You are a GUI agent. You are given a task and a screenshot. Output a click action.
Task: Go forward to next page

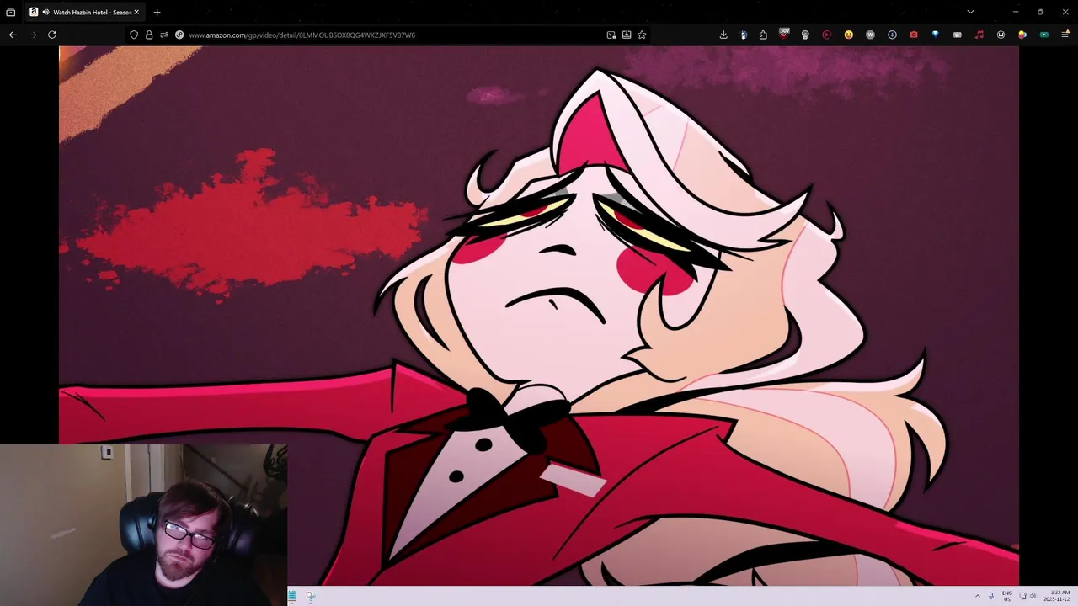coord(33,35)
